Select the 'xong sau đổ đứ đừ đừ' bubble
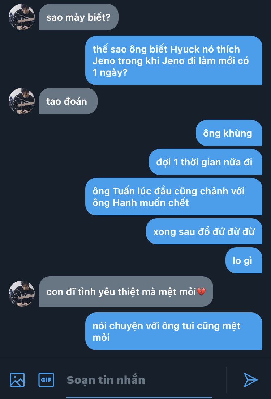This screenshot has height=399, width=271. click(x=204, y=231)
